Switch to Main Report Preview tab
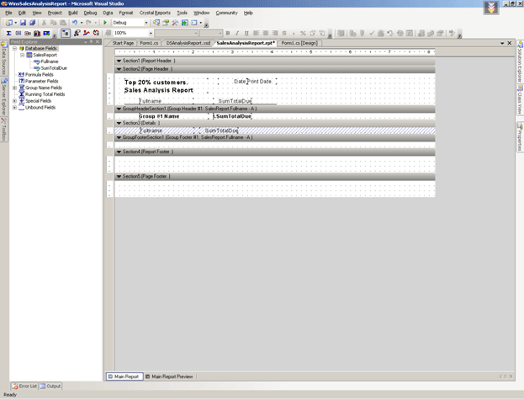Viewport: 524px width, 400px height. 169,376
